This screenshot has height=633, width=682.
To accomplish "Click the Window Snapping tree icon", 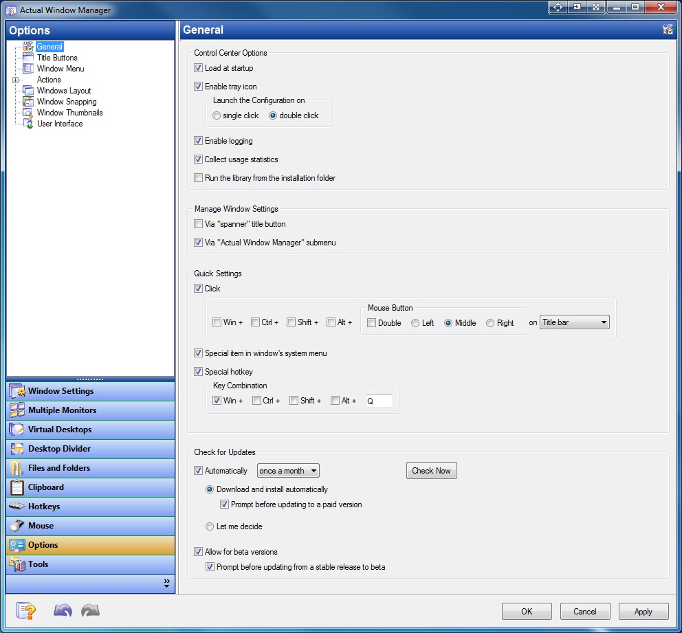I will pos(28,102).
